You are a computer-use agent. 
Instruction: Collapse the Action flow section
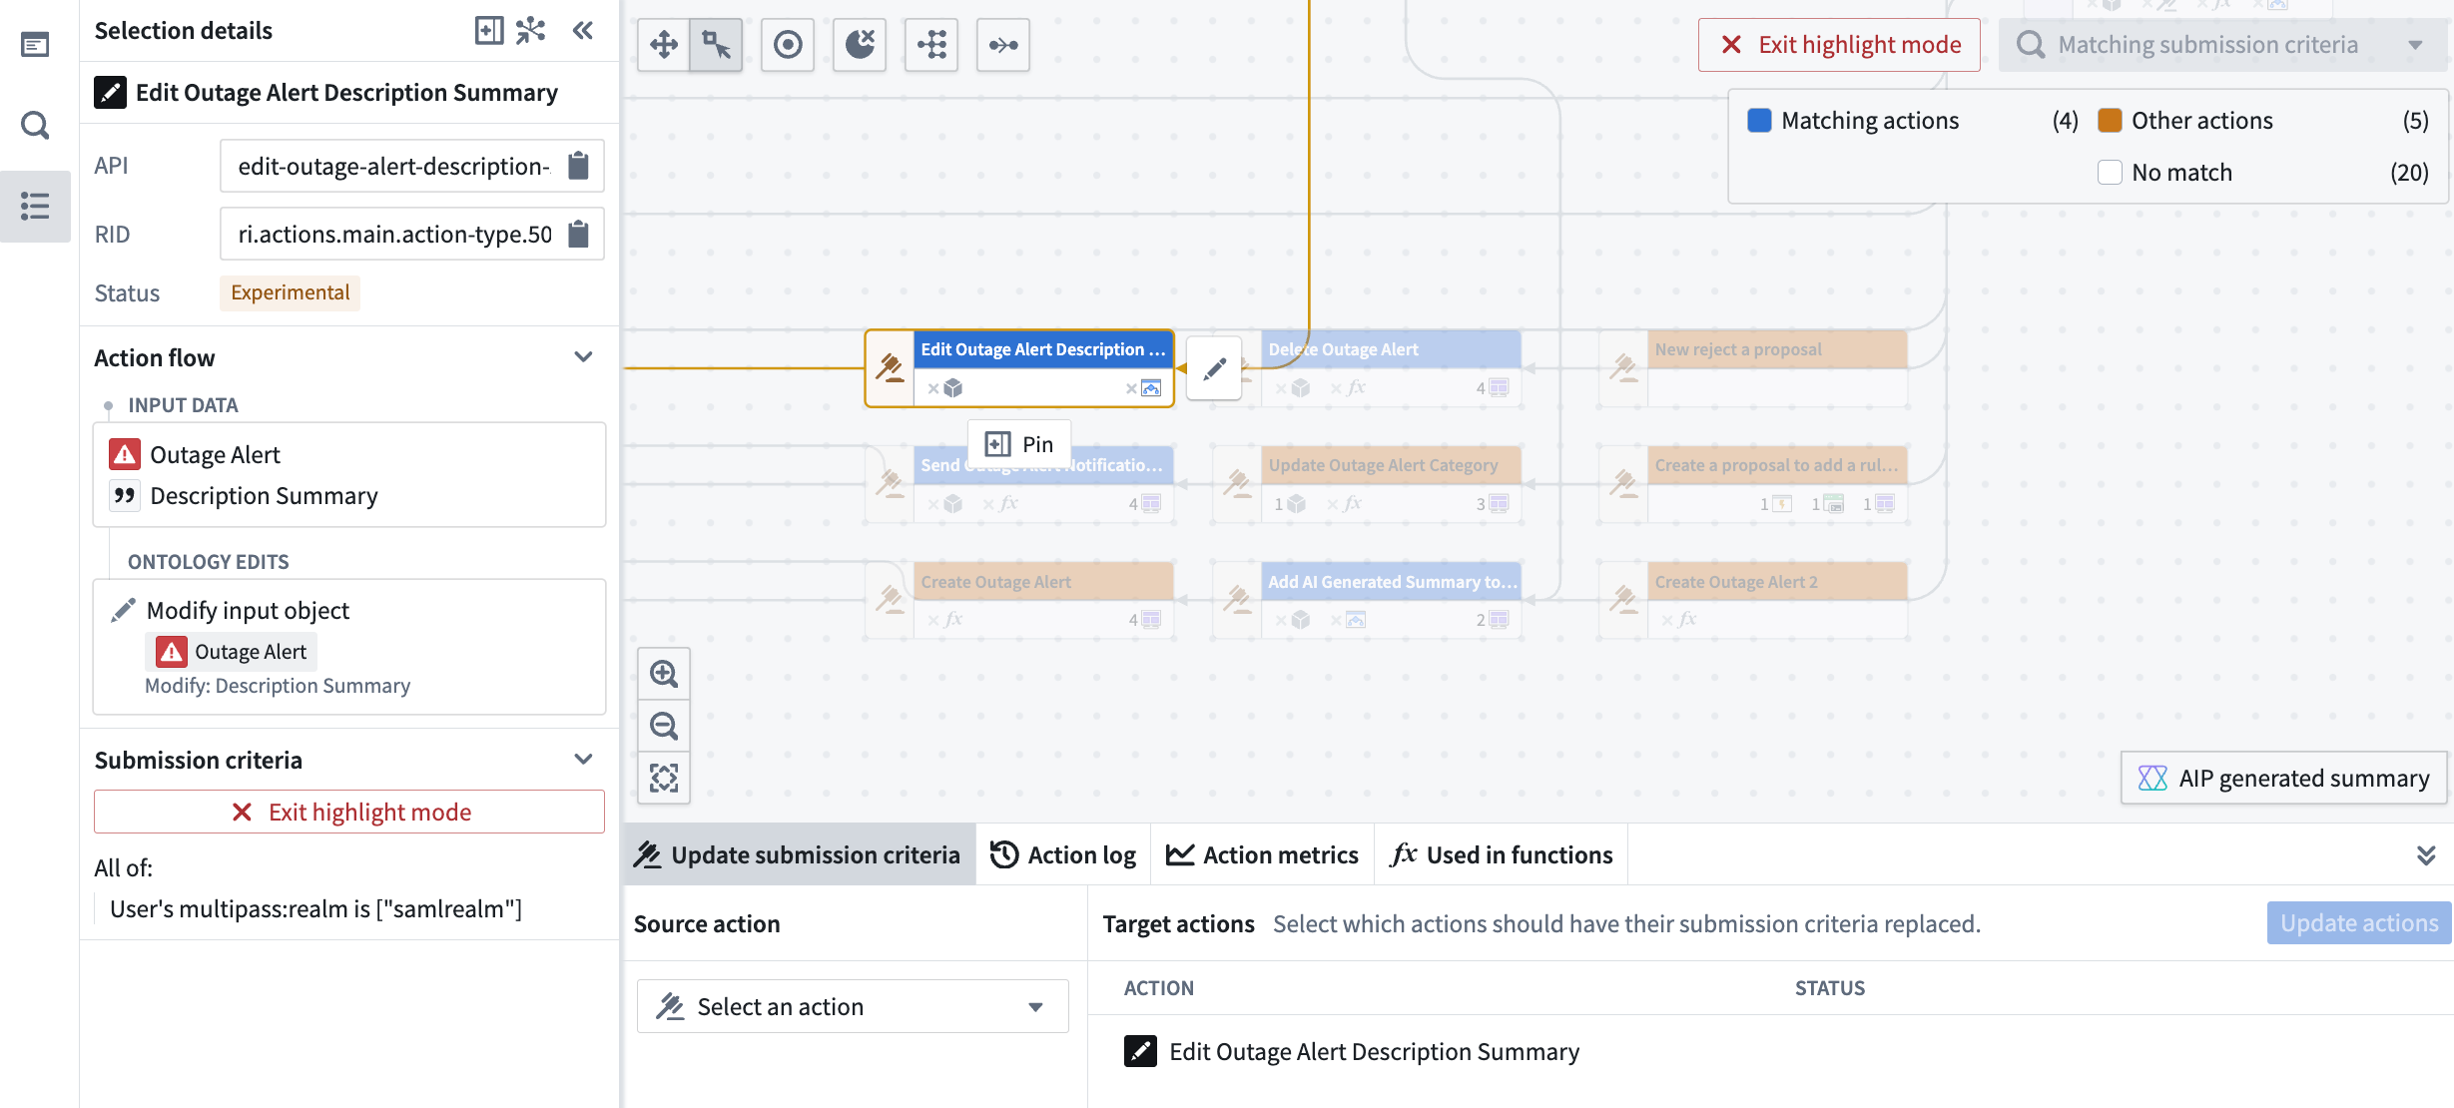pyautogui.click(x=584, y=357)
